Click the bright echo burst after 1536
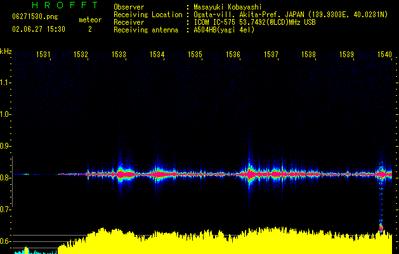Image resolution: width=399 pixels, height=254 pixels. (x=250, y=174)
